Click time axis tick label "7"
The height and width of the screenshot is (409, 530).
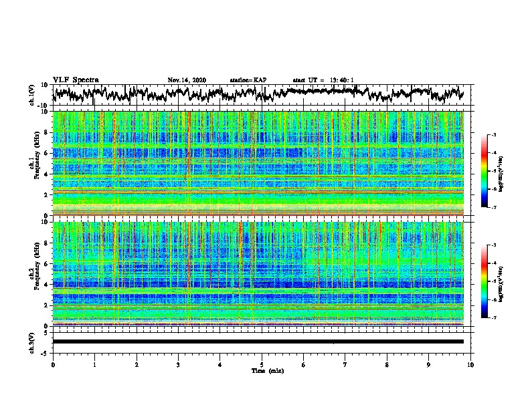click(345, 365)
